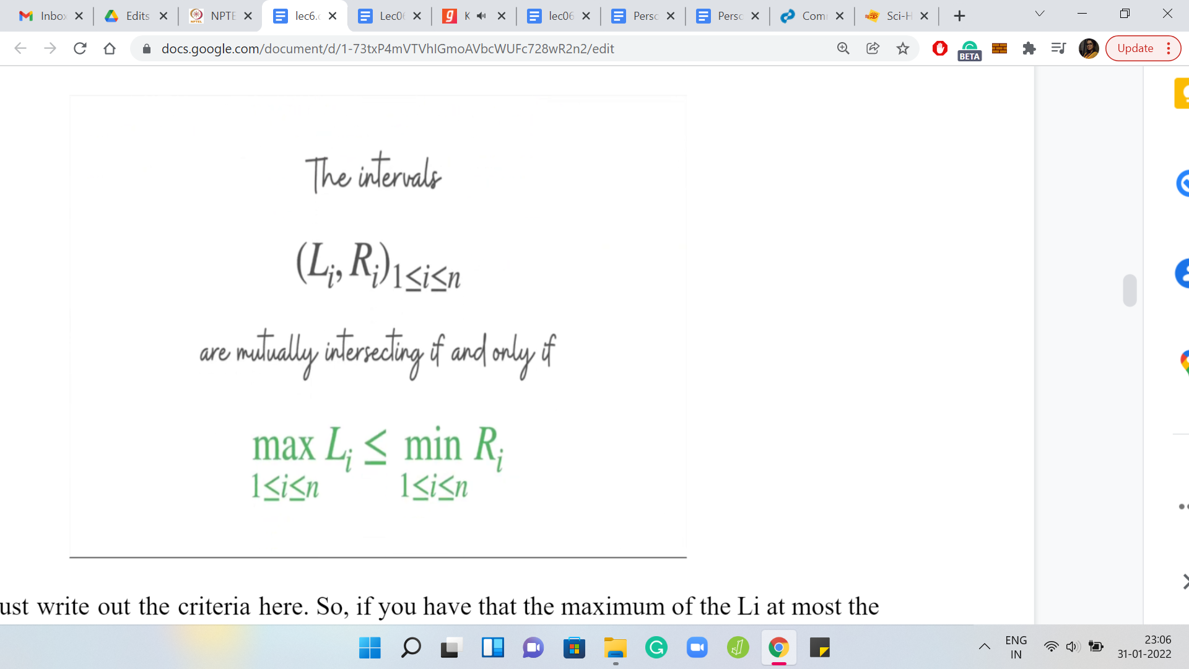1189x669 pixels.
Task: Show hidden system tray icons
Action: (x=984, y=647)
